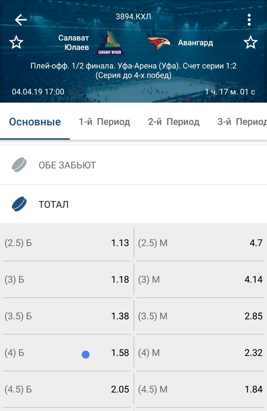
Task: Favorite Salavat Yulaev with left star
Action: coord(16,42)
